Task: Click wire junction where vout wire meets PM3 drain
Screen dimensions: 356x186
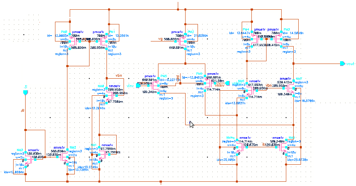Action: click(x=294, y=64)
